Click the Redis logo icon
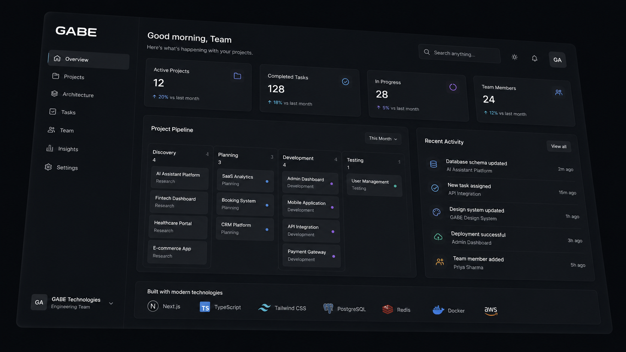The image size is (626, 352). [x=388, y=309]
